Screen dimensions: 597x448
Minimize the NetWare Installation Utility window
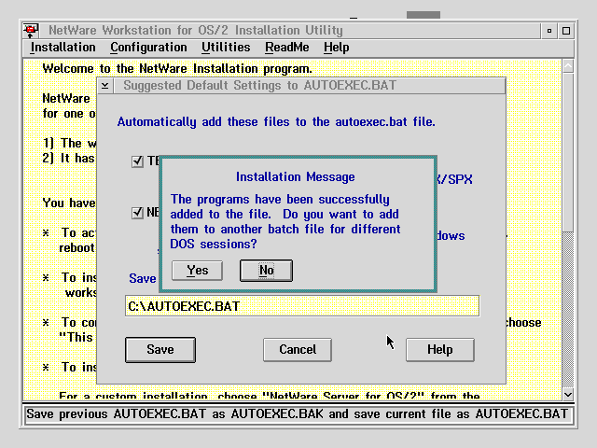pyautogui.click(x=549, y=31)
